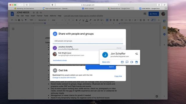Click increase indent icon
186x104 pixels.
tap(144, 20)
